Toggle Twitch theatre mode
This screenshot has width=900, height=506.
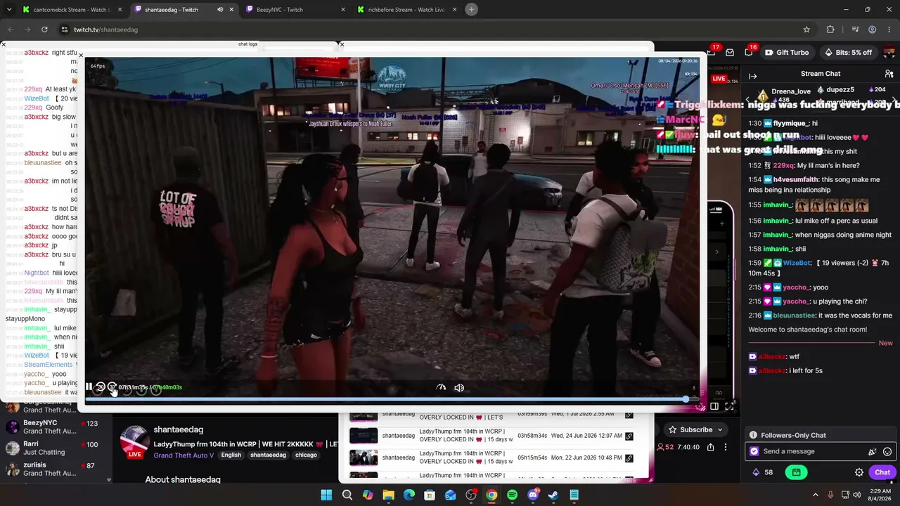tap(714, 406)
